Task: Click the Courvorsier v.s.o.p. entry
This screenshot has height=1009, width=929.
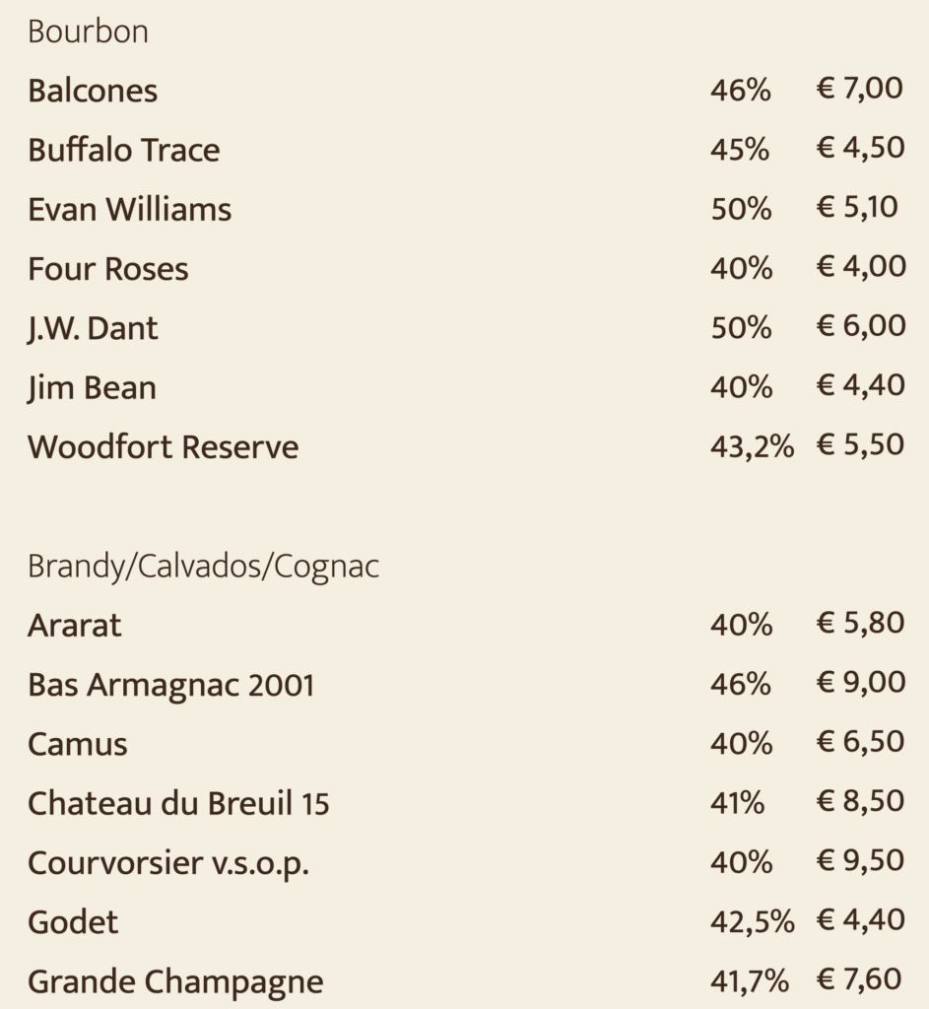Action: tap(168, 863)
